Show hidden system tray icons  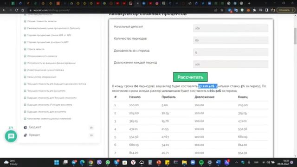coord(236,162)
